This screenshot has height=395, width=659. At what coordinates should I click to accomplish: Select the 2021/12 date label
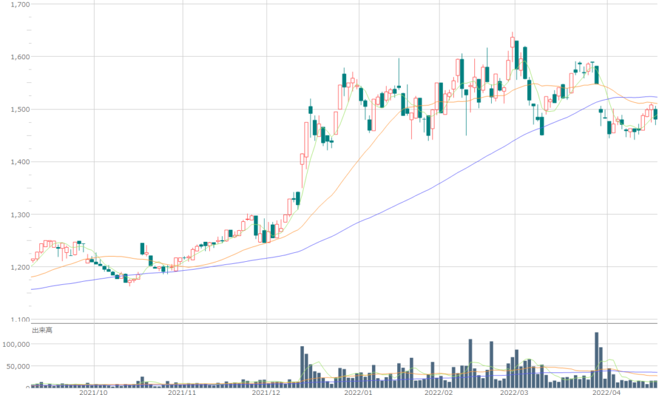click(x=266, y=392)
